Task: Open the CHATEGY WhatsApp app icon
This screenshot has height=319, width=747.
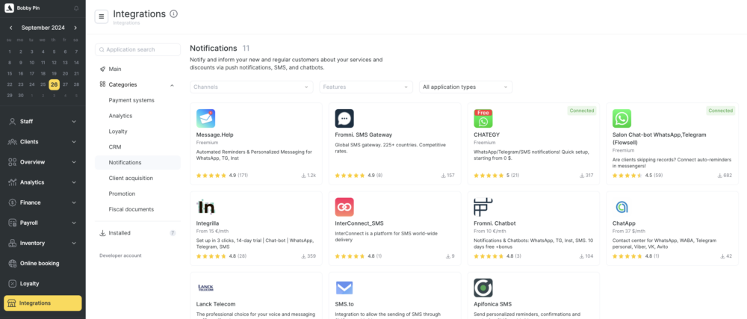Action: tap(483, 119)
